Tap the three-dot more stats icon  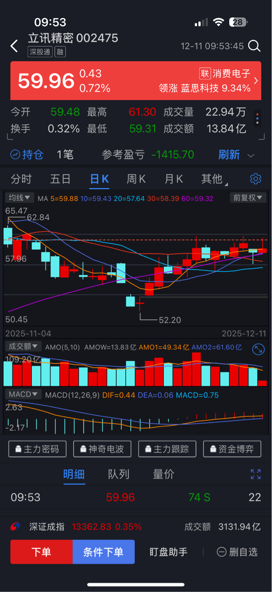[257, 119]
